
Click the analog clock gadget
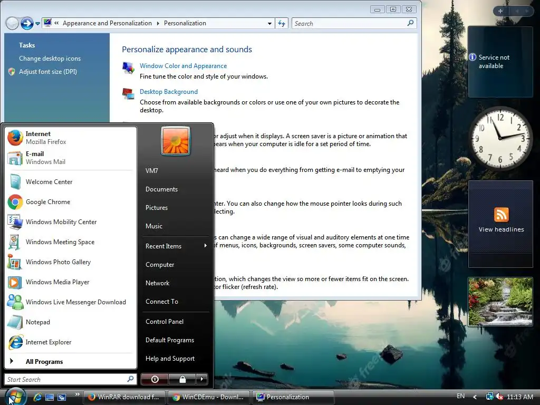[500, 138]
